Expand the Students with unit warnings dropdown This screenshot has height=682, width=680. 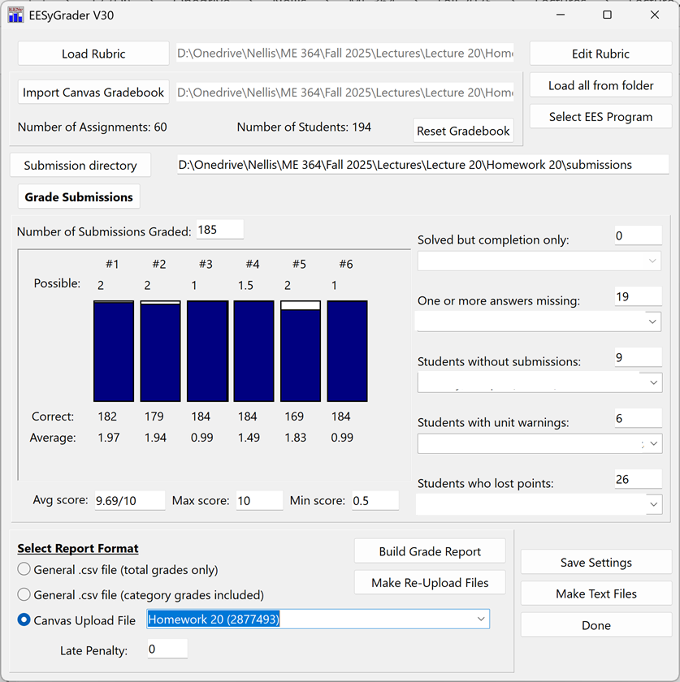(653, 444)
